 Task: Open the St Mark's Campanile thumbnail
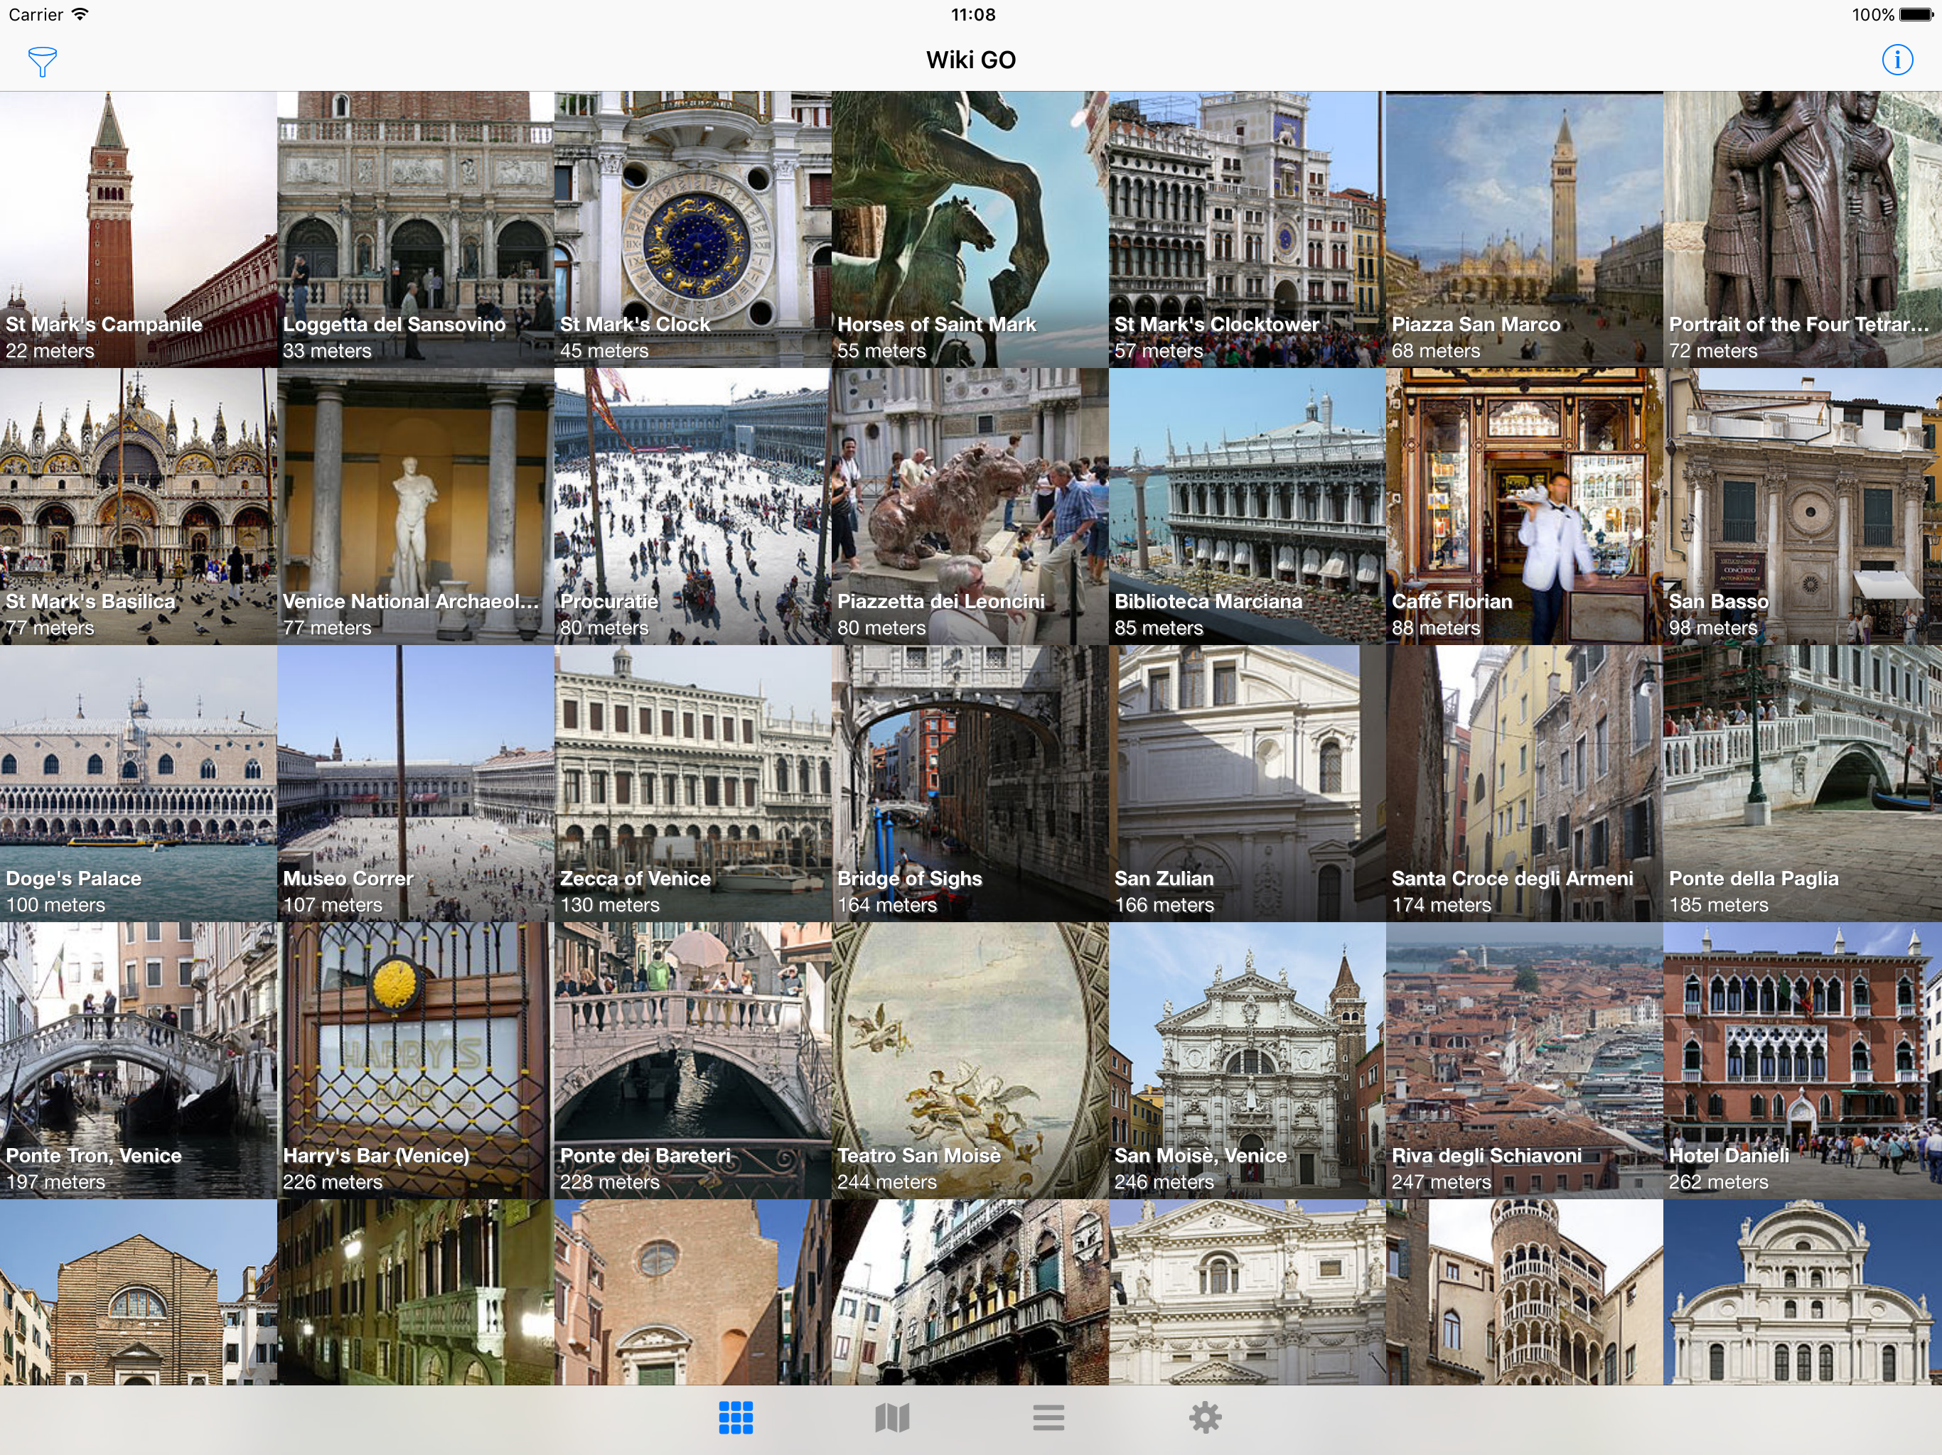(138, 229)
